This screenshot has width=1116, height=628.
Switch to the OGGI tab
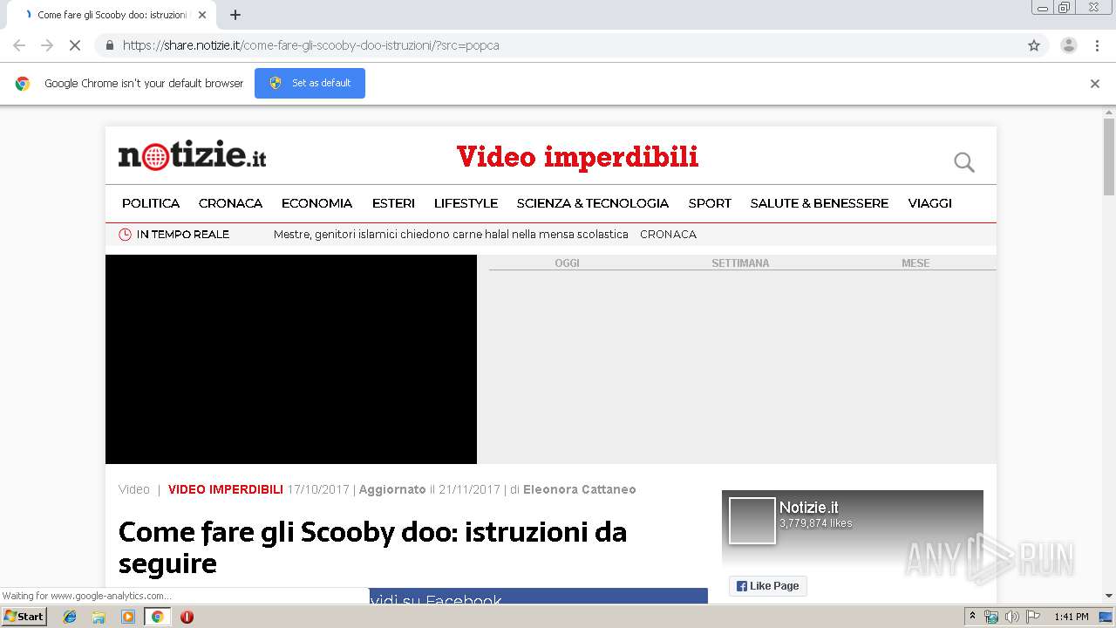[567, 263]
